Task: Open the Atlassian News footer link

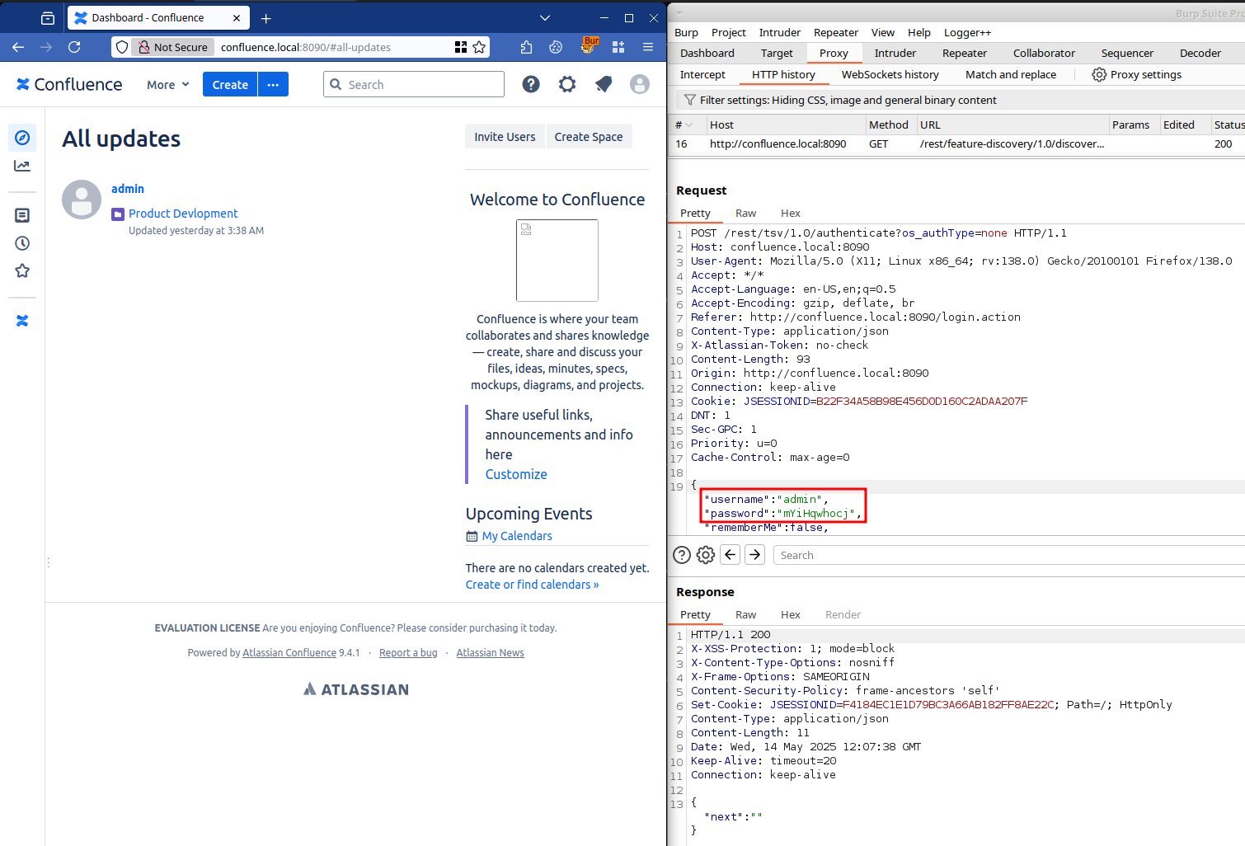Action: pyautogui.click(x=490, y=652)
